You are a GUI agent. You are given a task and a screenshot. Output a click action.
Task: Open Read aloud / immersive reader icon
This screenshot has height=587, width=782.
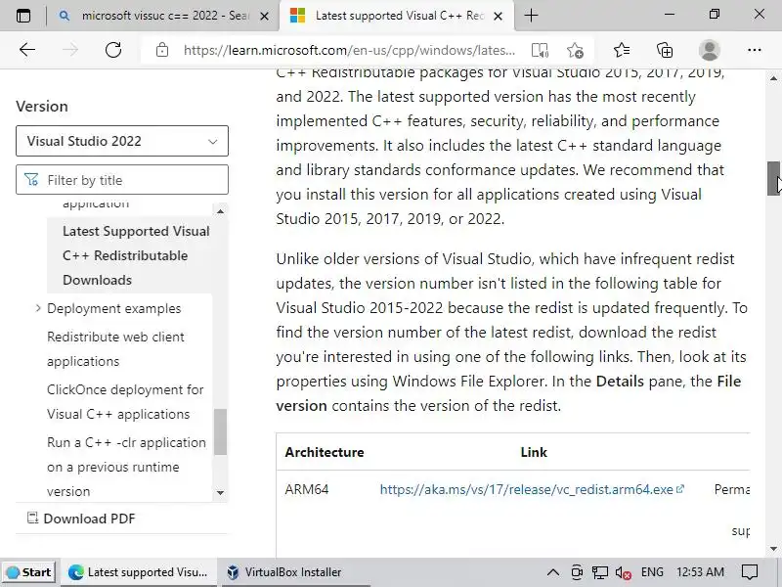[540, 50]
